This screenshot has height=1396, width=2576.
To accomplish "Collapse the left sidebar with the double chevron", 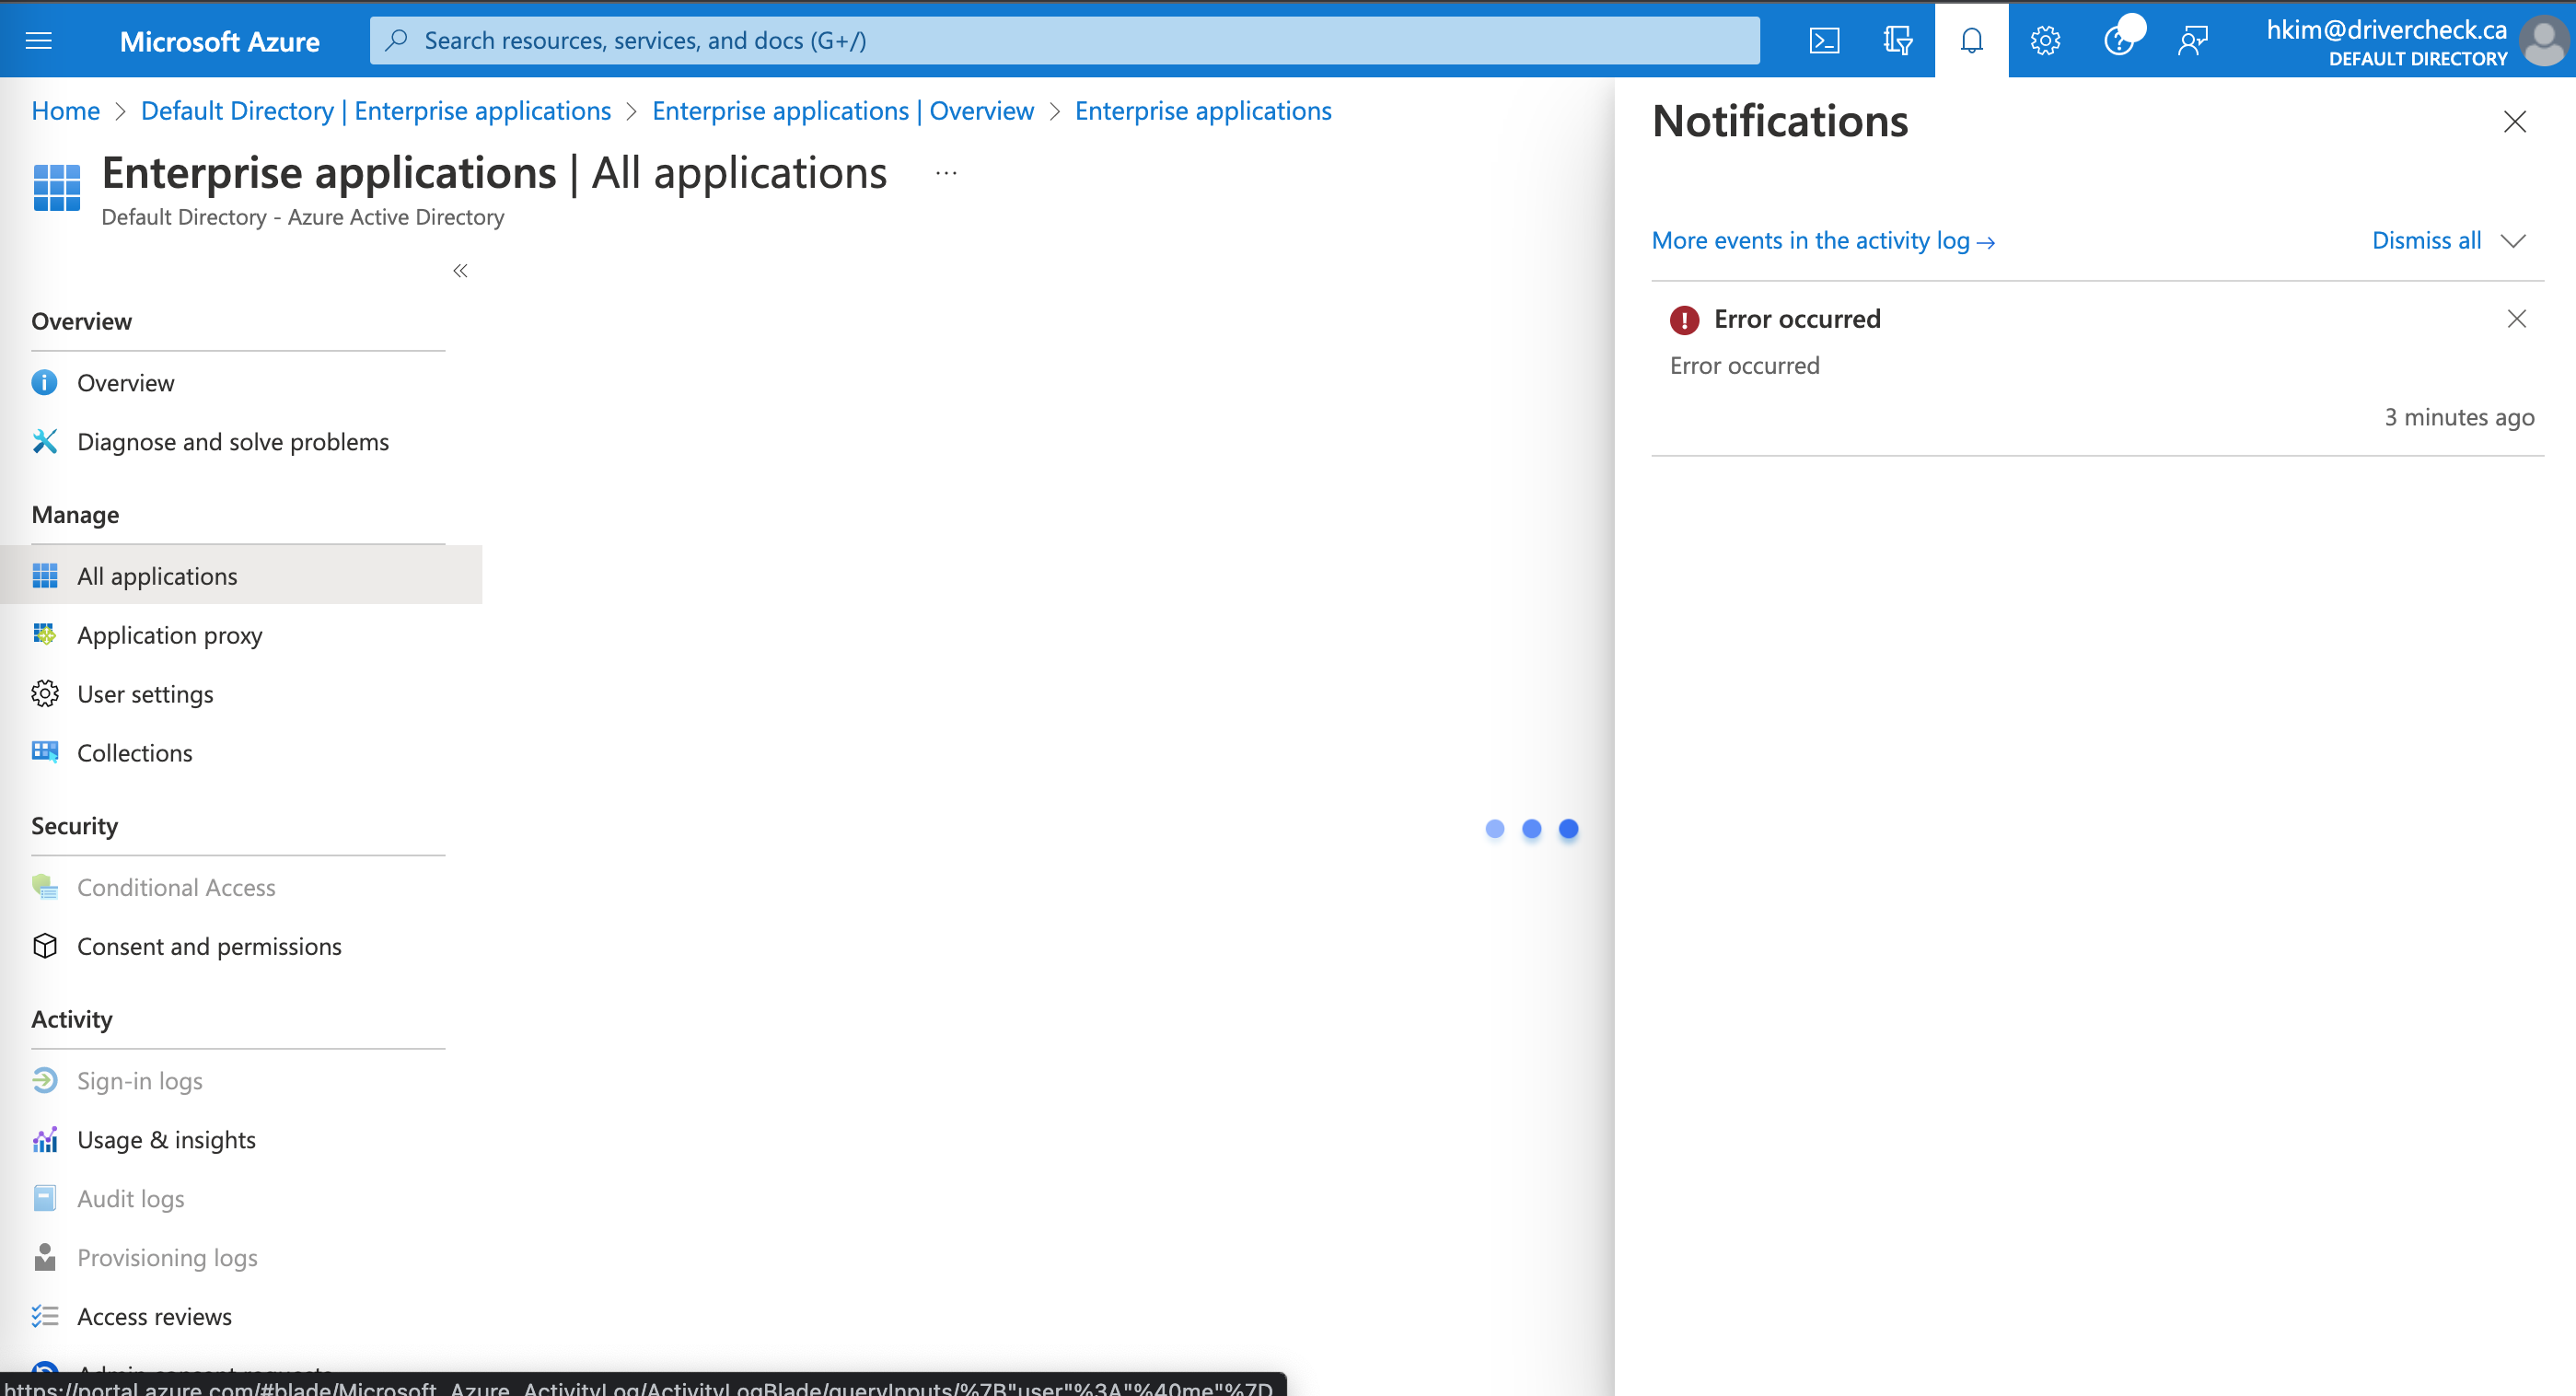I will 460,271.
